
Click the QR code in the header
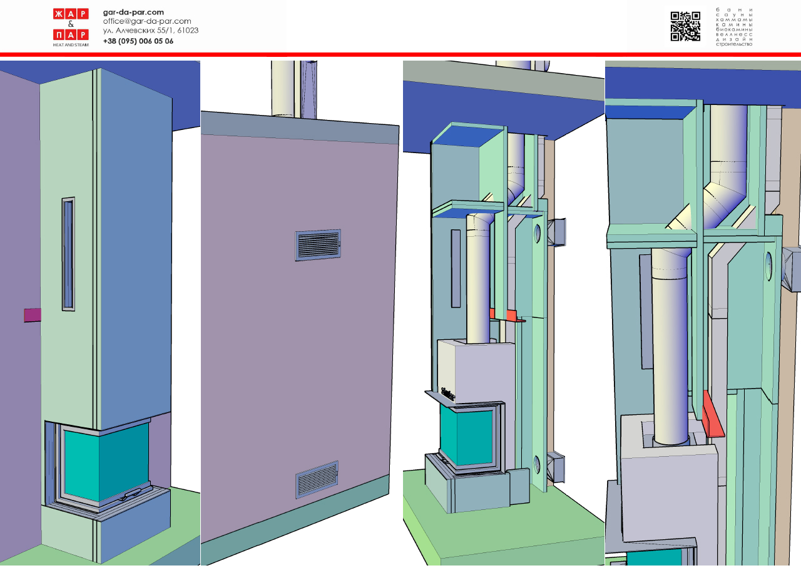click(685, 26)
